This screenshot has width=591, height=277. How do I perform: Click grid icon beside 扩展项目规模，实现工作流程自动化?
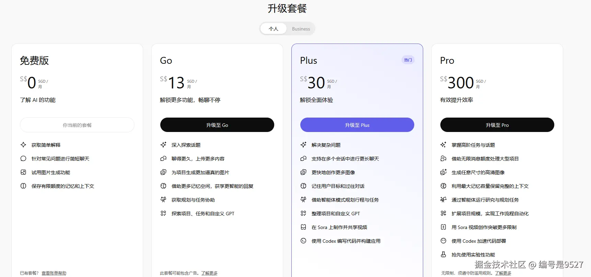click(x=443, y=213)
